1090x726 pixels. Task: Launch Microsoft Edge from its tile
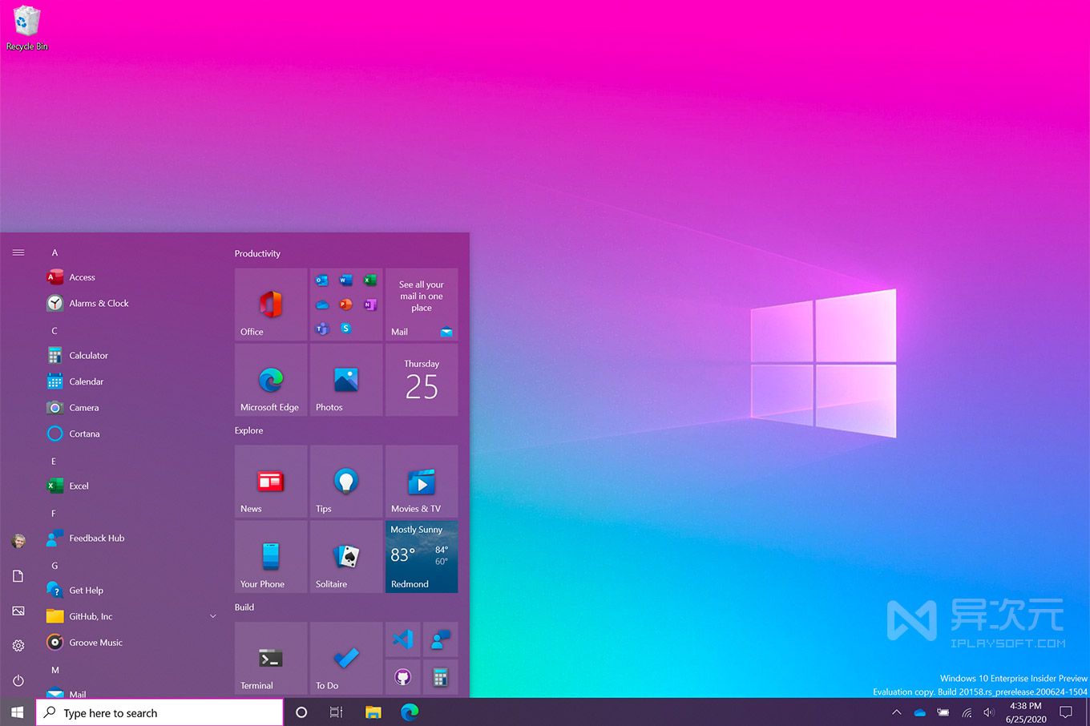(270, 380)
